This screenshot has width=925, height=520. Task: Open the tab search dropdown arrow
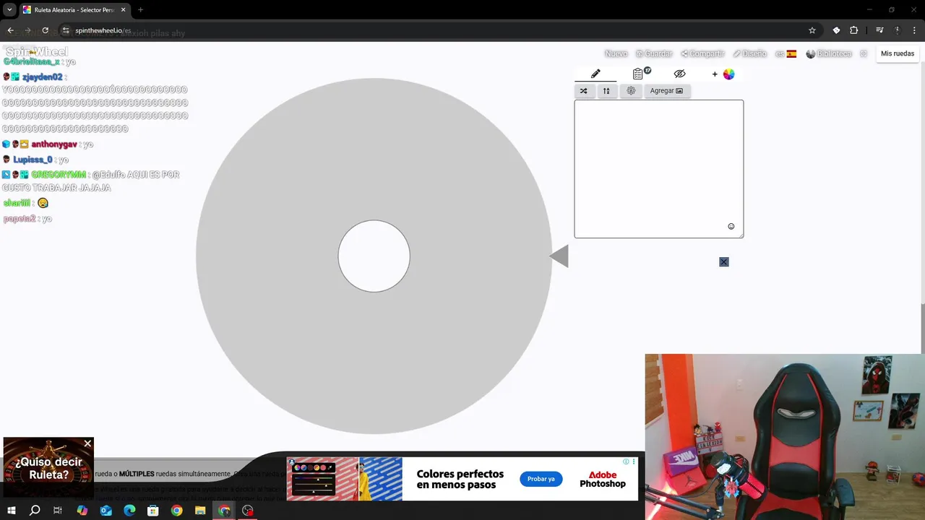[9, 10]
